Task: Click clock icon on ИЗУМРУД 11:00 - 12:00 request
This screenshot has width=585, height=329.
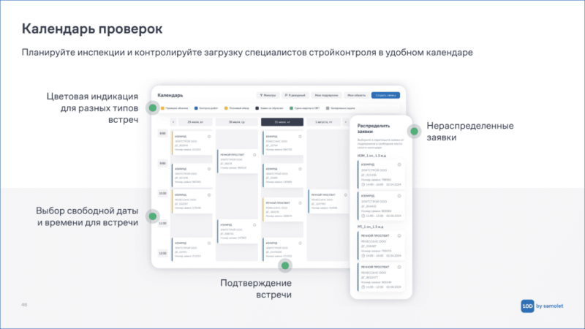Action: click(x=363, y=216)
